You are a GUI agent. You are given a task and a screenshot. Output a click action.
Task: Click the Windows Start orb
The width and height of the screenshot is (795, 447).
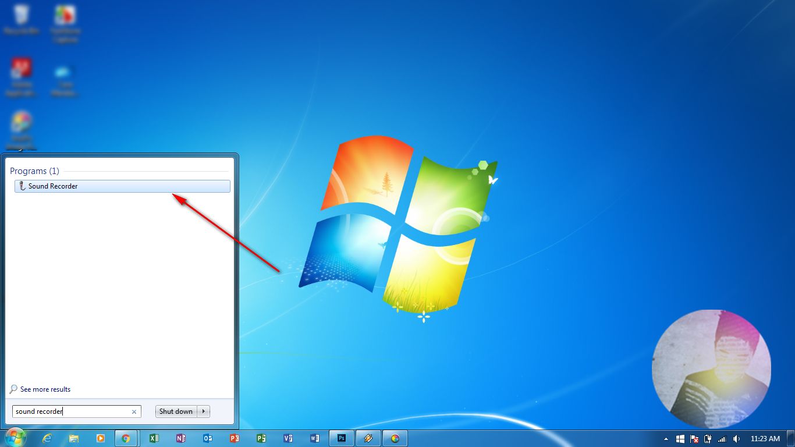pyautogui.click(x=15, y=438)
